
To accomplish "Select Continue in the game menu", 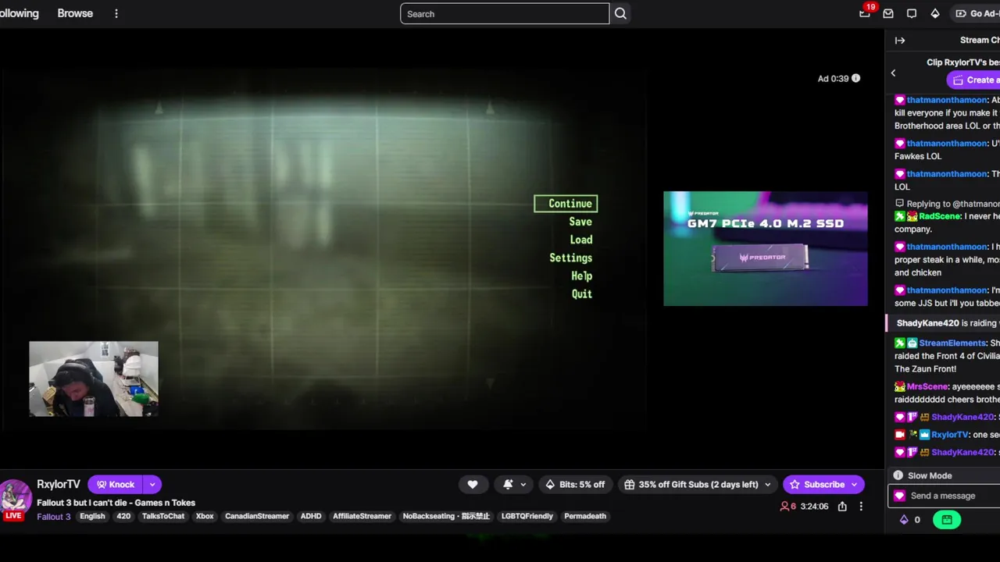I will click(566, 204).
